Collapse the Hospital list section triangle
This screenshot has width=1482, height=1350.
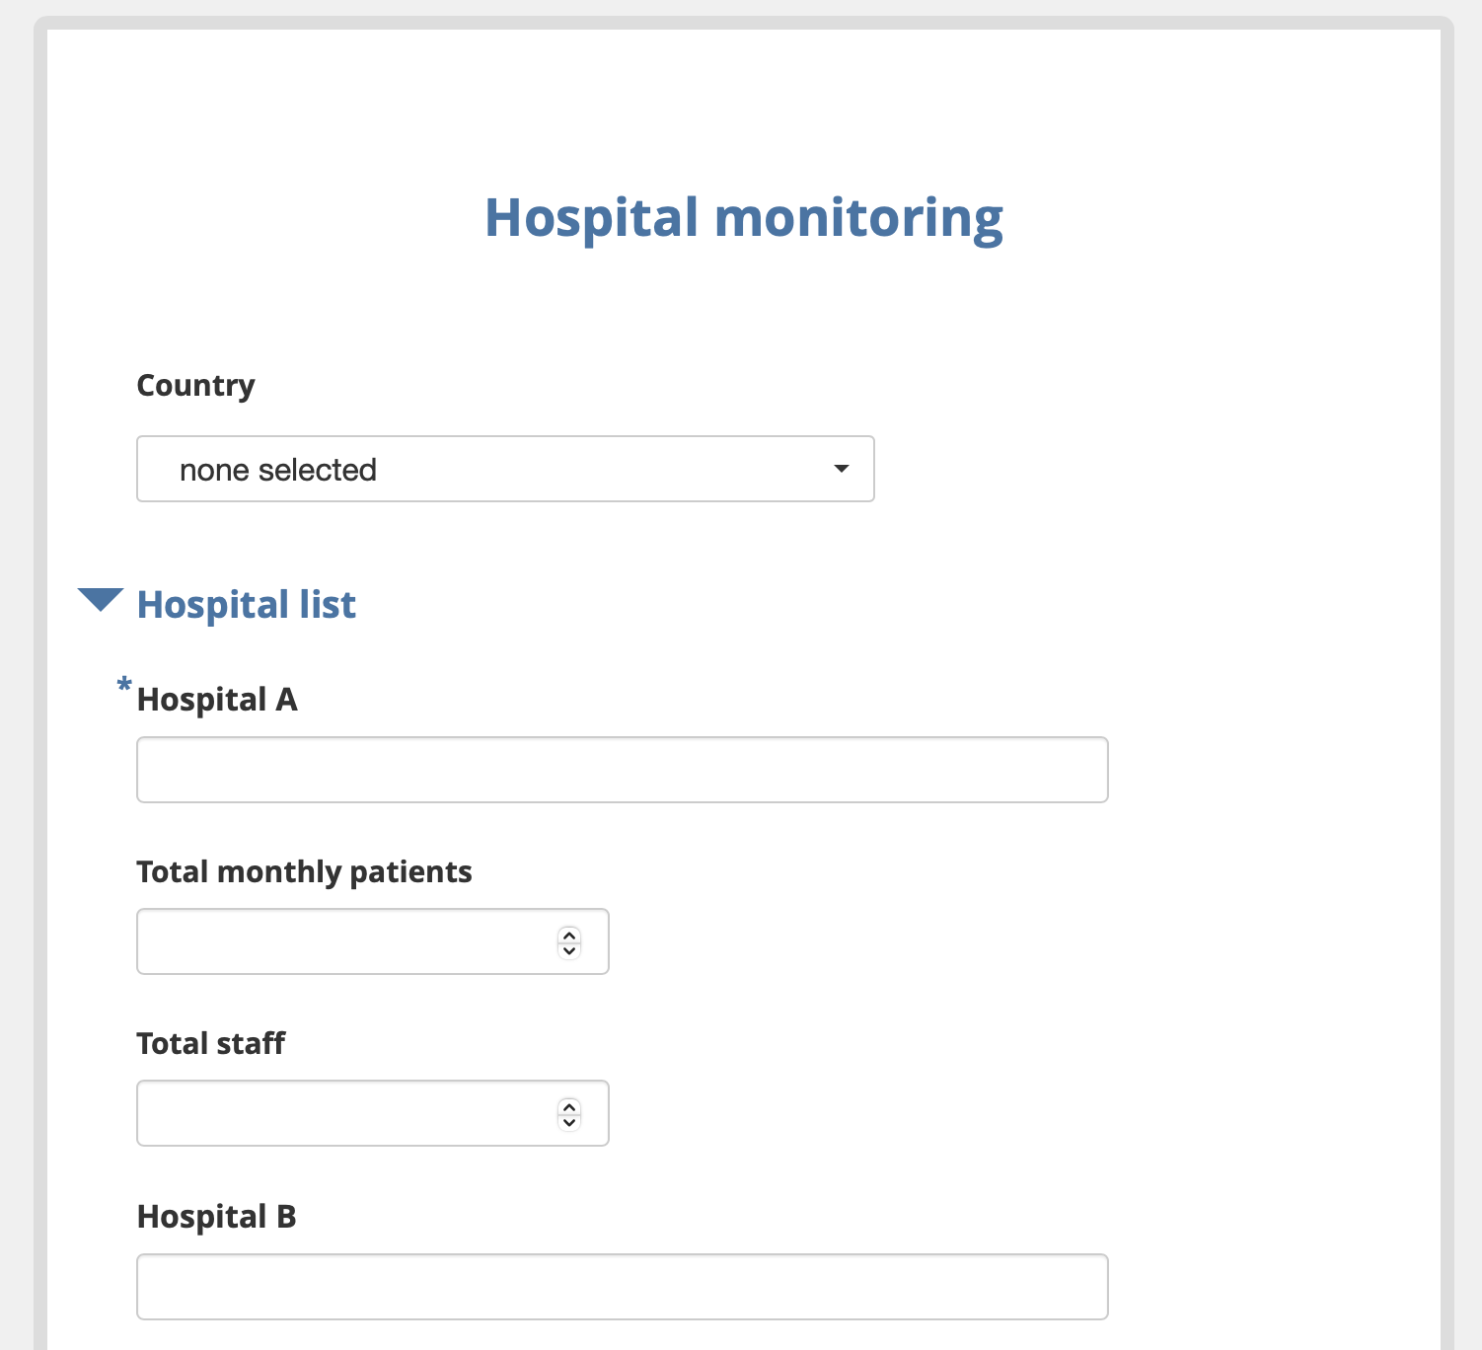[101, 600]
